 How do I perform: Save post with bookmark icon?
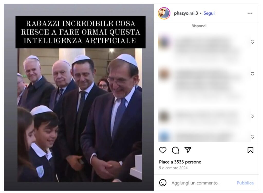pyautogui.click(x=250, y=150)
